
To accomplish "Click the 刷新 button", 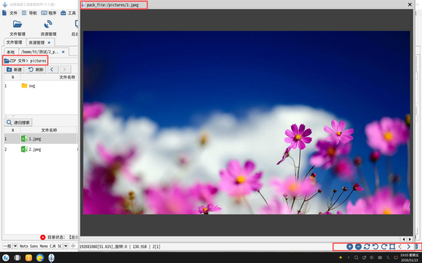I will click(36, 70).
